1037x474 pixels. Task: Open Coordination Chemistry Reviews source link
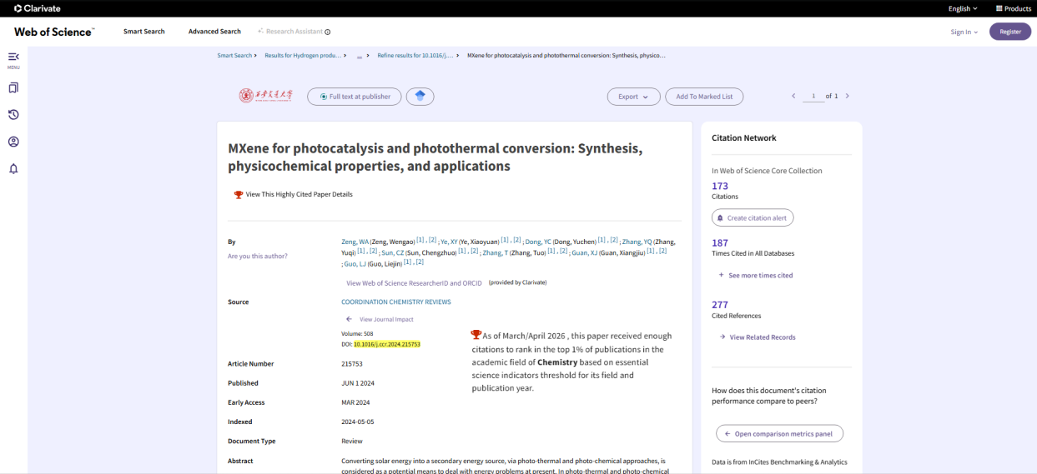(x=396, y=302)
